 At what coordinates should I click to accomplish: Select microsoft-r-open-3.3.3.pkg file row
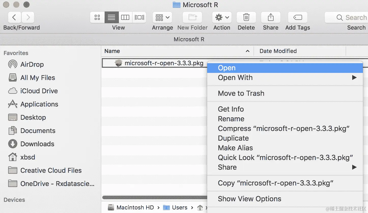154,63
